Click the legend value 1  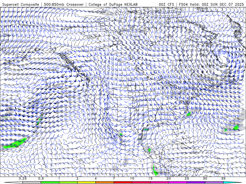[x=59, y=178]
